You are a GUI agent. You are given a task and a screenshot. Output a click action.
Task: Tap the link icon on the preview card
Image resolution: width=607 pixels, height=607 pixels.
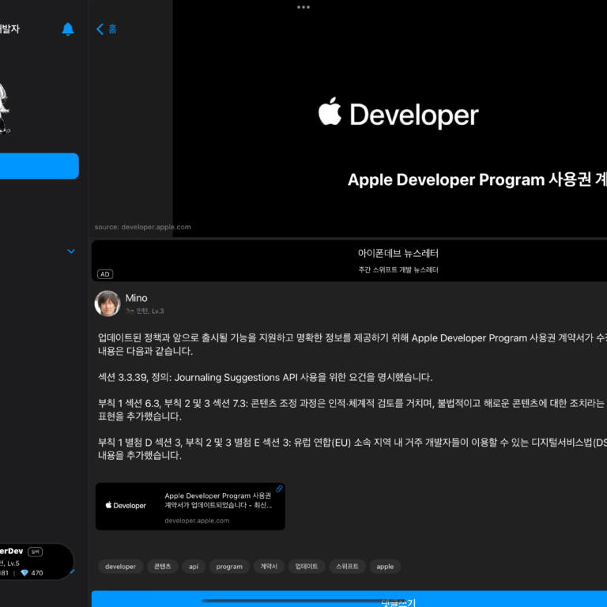[x=279, y=489]
